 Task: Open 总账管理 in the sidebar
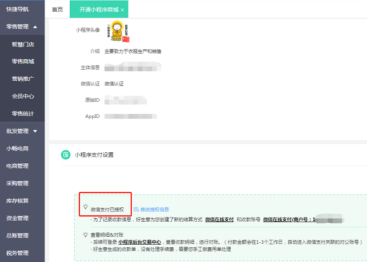[x=17, y=235]
